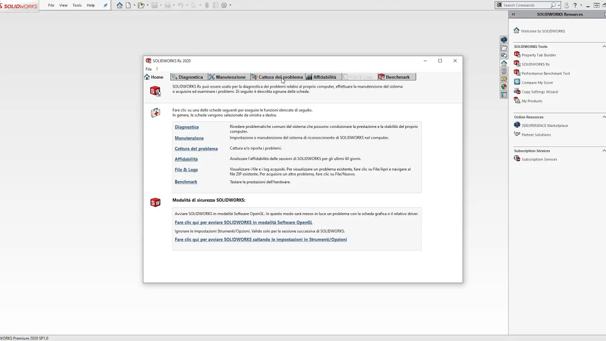Open the View Palette task pane tab
Screen dimensions: 606x341
coord(504,79)
